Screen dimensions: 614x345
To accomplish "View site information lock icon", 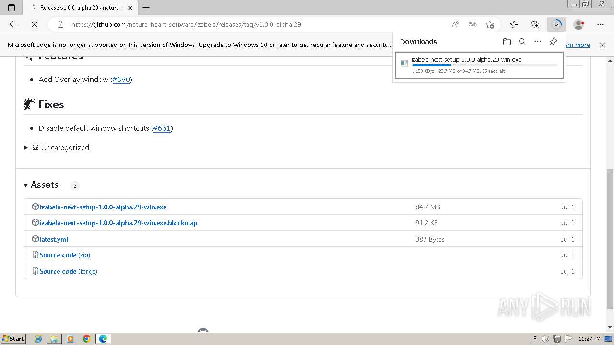I will tap(60, 24).
